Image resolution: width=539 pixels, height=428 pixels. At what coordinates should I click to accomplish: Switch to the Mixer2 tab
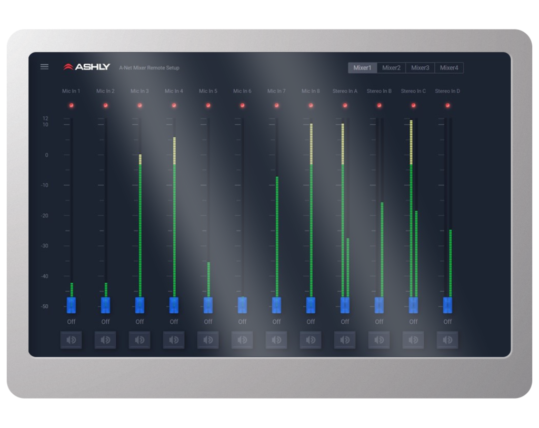[391, 68]
